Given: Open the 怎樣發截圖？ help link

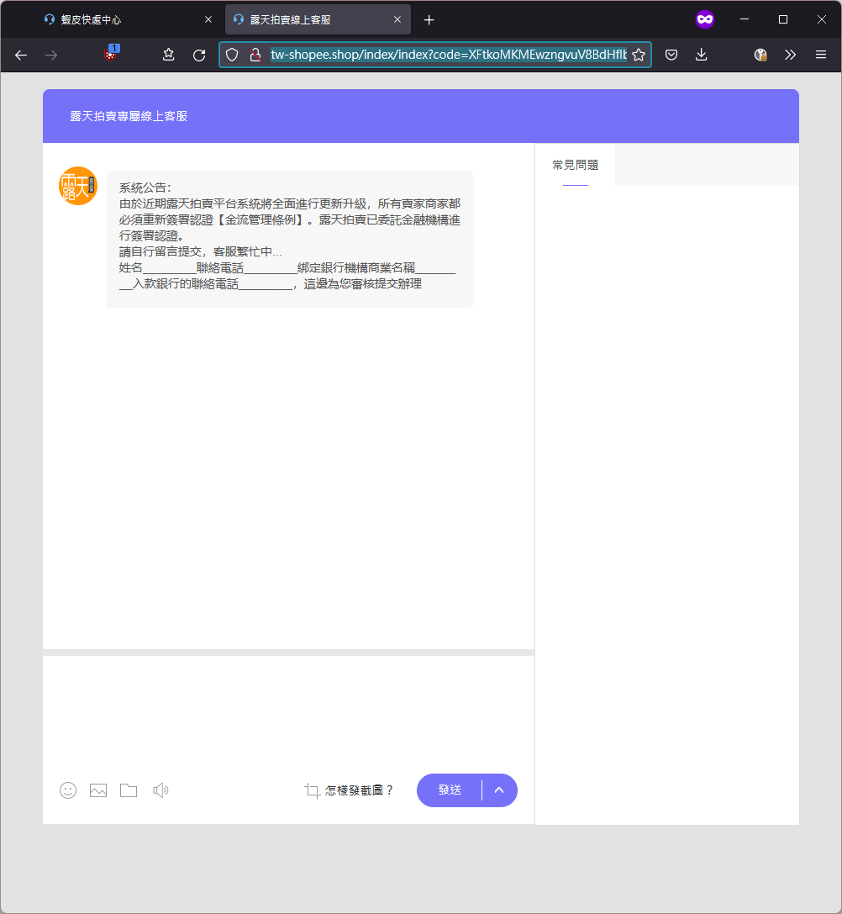Looking at the screenshot, I should click(359, 790).
